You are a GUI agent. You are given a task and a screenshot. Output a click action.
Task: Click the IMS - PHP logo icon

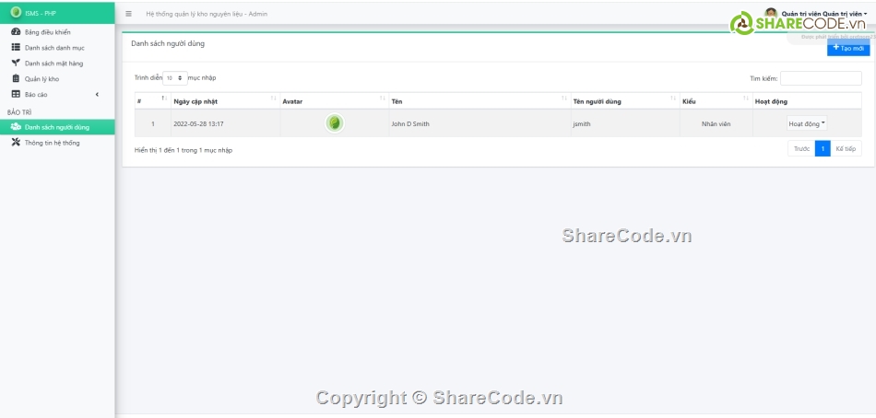pos(16,13)
